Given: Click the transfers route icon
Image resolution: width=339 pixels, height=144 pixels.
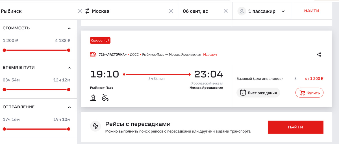Looking at the screenshot, I should (x=95, y=126).
